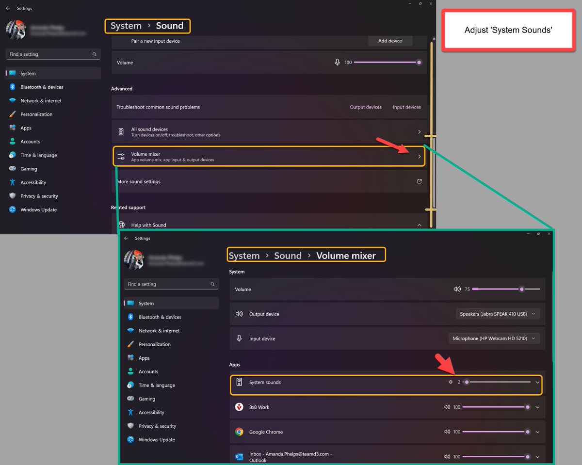Select Accounts in the Sound window sidebar
The image size is (582, 465).
click(53, 142)
